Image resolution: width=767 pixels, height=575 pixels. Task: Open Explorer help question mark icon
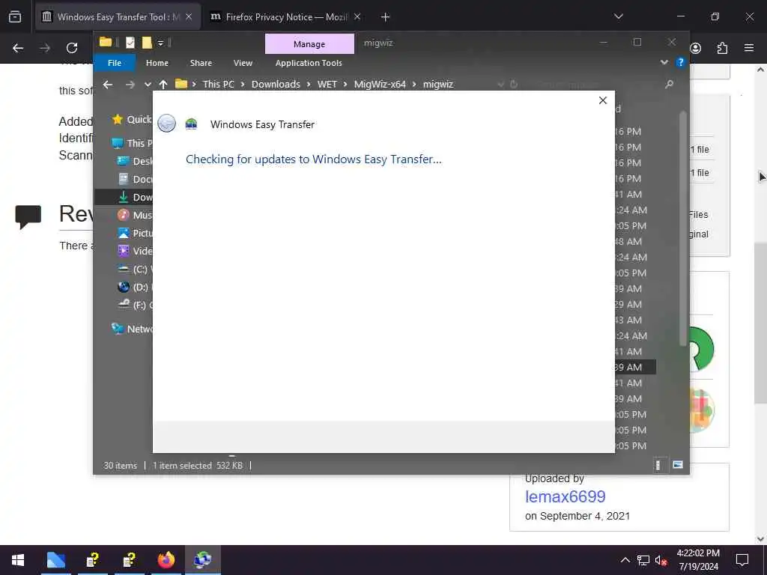point(680,63)
